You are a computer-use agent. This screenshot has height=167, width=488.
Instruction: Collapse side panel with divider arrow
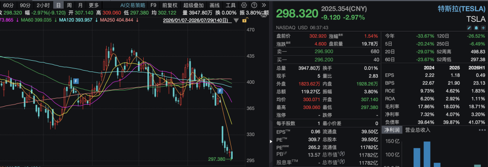[x=270, y=142]
